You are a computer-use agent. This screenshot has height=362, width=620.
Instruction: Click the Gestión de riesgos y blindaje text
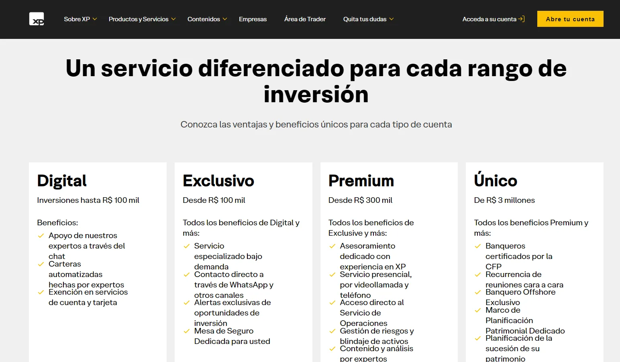click(x=377, y=336)
